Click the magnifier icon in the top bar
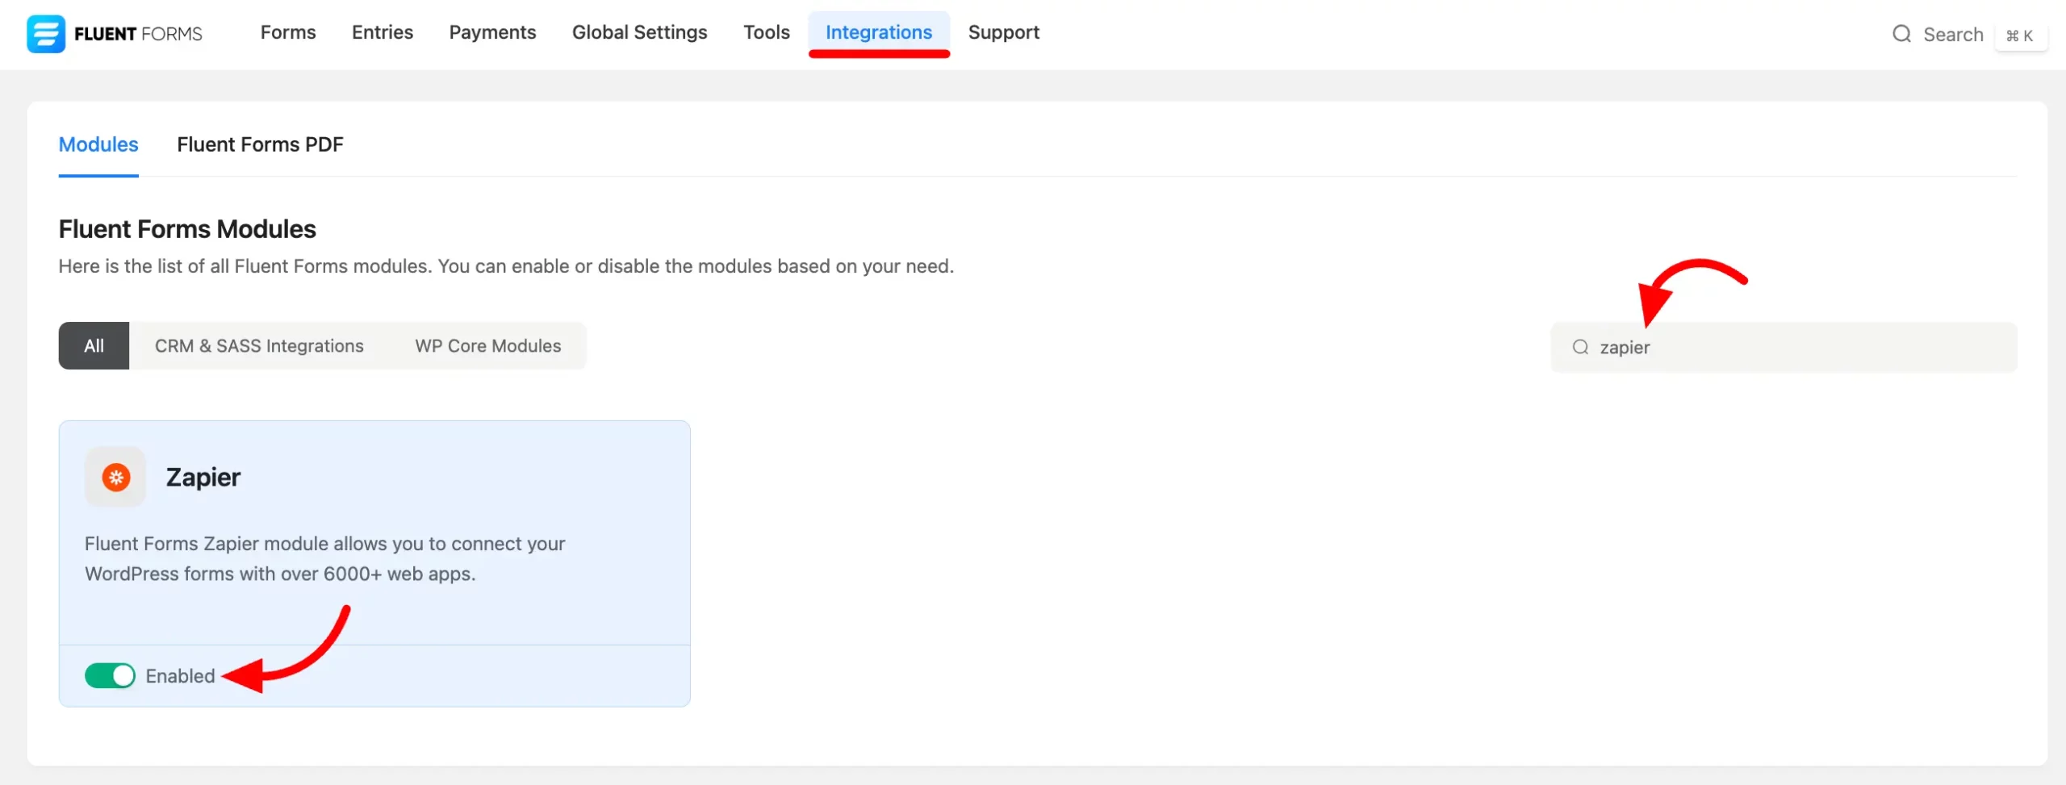Image resolution: width=2066 pixels, height=785 pixels. pos(1901,34)
